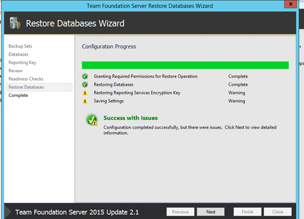Open the Readiness Checks step
The image size is (304, 219).
tap(26, 79)
